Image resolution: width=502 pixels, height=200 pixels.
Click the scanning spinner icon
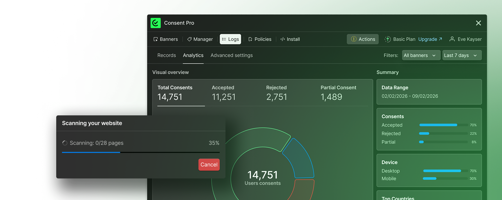(65, 143)
